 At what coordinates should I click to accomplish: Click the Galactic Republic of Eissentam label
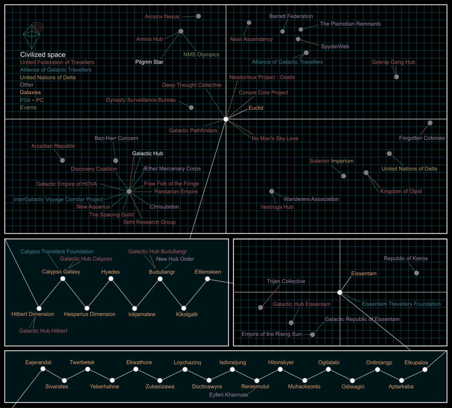362,319
